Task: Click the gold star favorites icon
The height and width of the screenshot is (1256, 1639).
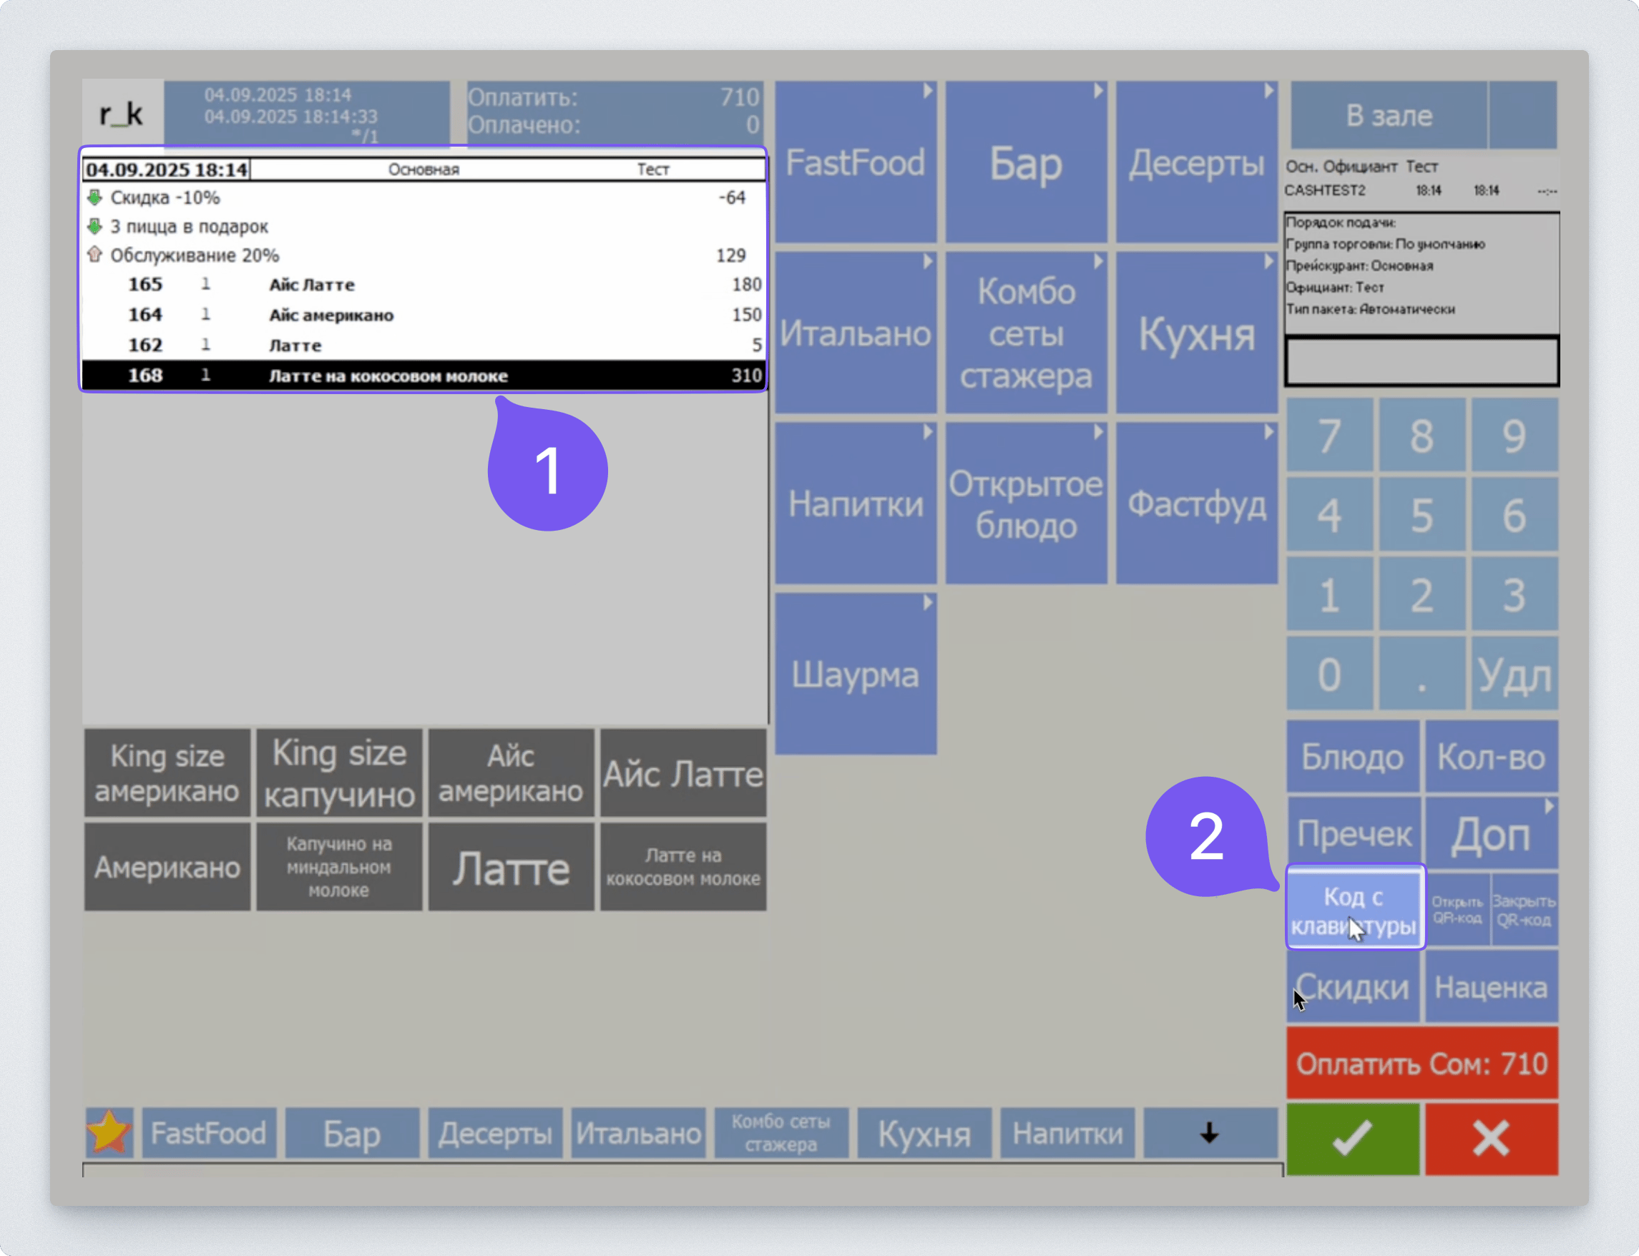Action: click(x=109, y=1133)
